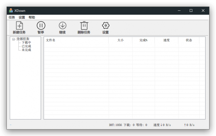Click the download speed ↓0 B/s indicator

point(162,125)
